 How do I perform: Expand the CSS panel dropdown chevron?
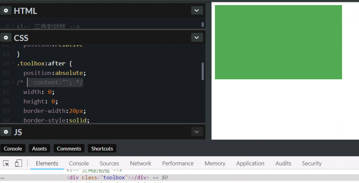[197, 38]
